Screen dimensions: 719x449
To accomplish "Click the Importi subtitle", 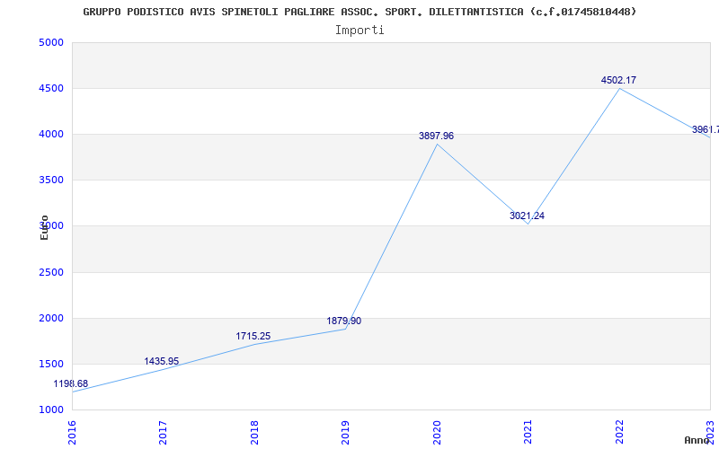I will tap(359, 31).
